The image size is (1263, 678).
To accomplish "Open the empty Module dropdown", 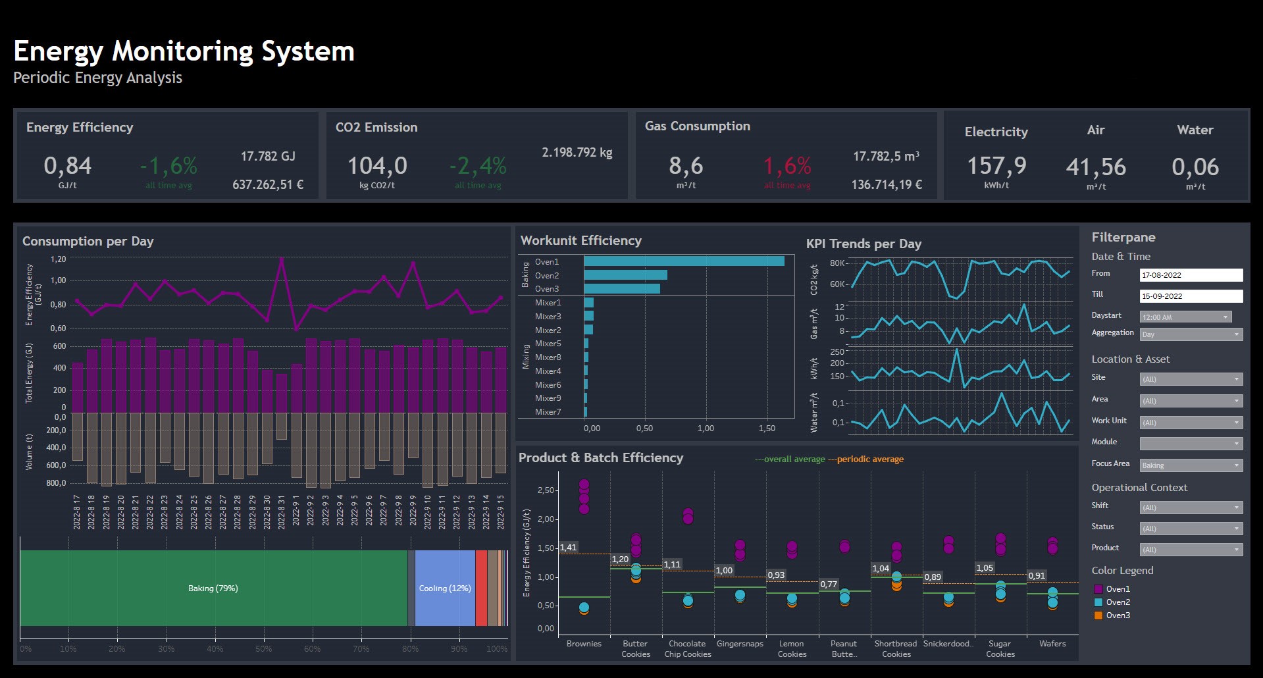I will [x=1191, y=444].
